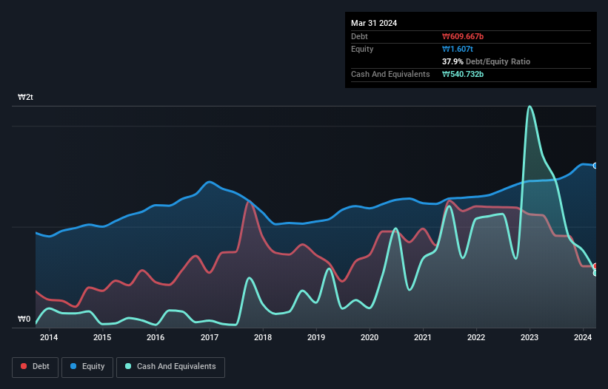Click the ₩540.732b cash value

pyautogui.click(x=463, y=74)
